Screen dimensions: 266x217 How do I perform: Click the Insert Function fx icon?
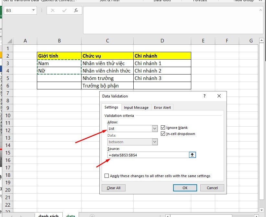[76, 10]
